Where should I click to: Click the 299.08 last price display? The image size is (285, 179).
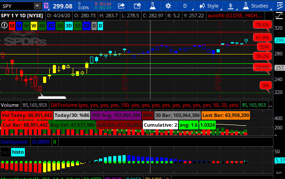(x=63, y=6)
